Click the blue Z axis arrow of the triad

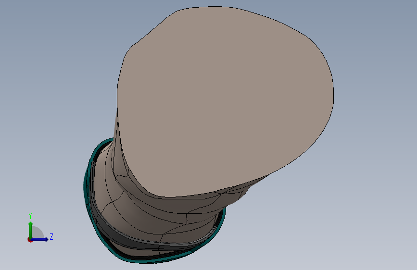click(40, 239)
